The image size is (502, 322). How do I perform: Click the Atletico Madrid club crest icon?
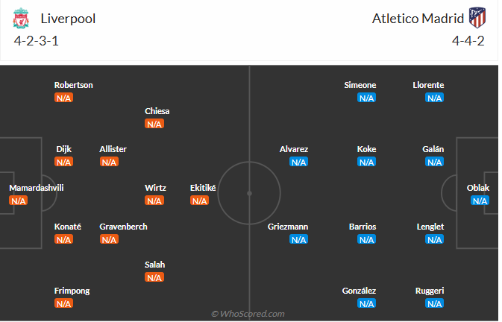[x=477, y=19]
